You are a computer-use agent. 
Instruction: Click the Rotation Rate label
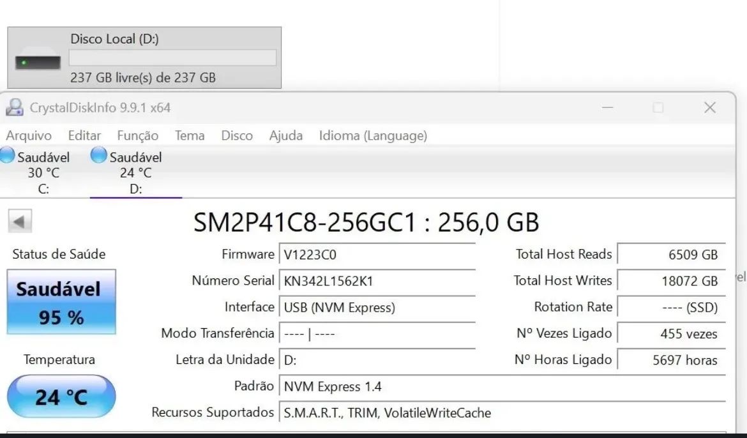point(573,307)
